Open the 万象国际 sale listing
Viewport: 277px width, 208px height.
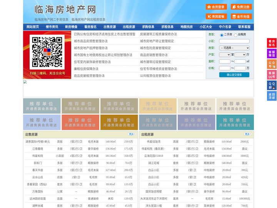[38, 191]
